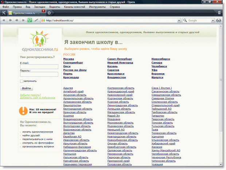Open the Справка menu
This screenshot has width=226, height=170.
[115, 7]
